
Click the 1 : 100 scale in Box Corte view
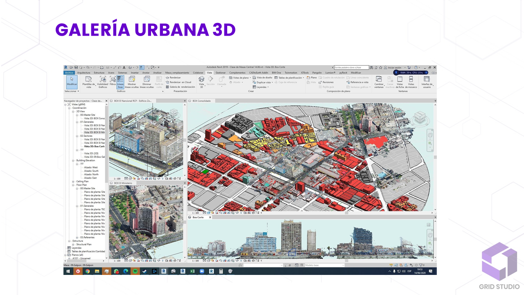[196, 260]
